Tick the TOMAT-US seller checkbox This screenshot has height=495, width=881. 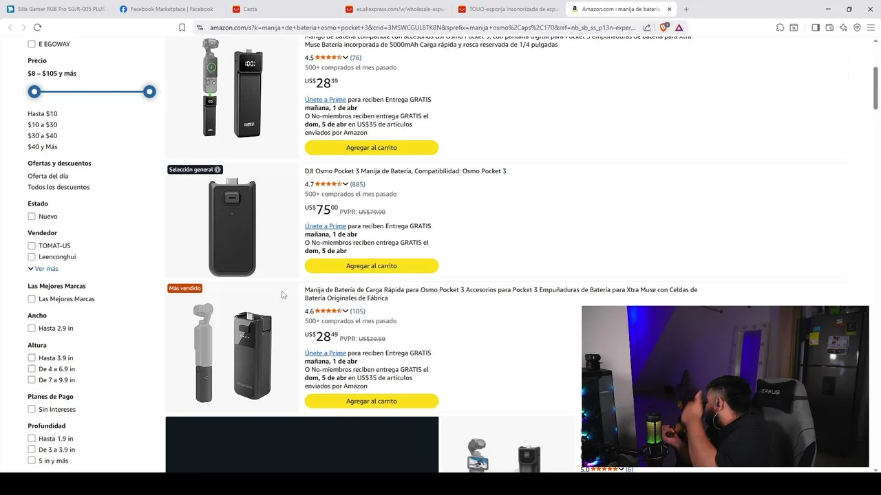click(32, 245)
